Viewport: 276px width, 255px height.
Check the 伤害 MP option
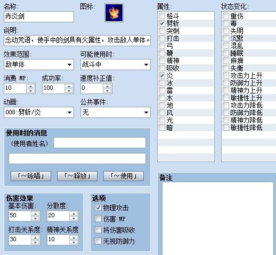coord(98,219)
